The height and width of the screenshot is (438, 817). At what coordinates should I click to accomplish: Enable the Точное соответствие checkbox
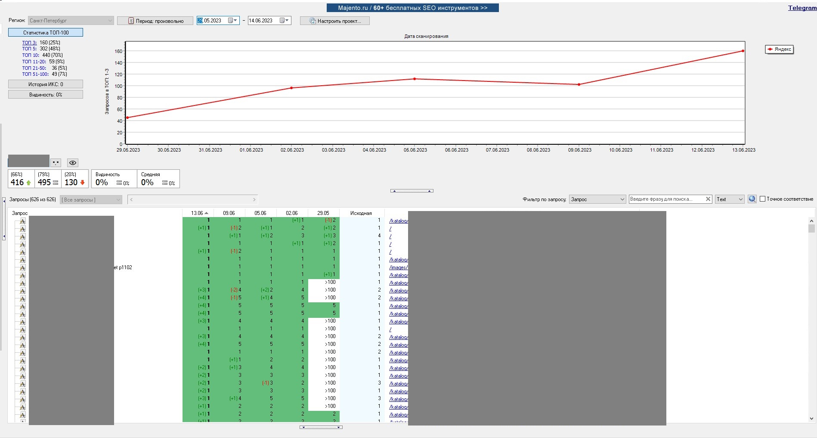763,199
